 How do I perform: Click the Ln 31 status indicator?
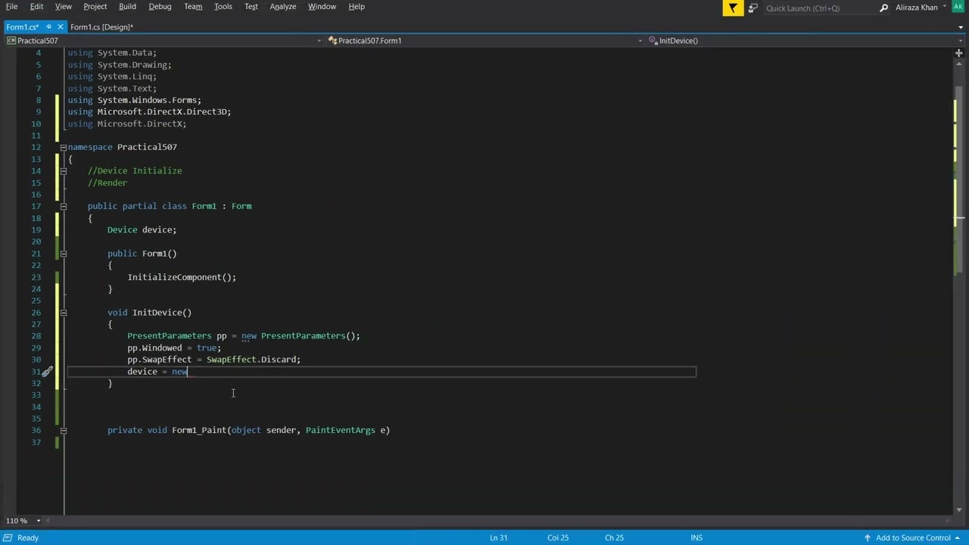tap(498, 537)
